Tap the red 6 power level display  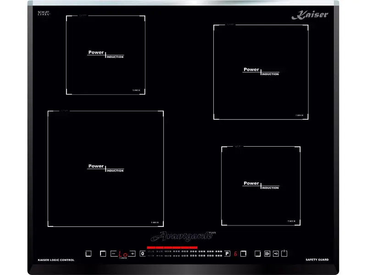(235, 254)
